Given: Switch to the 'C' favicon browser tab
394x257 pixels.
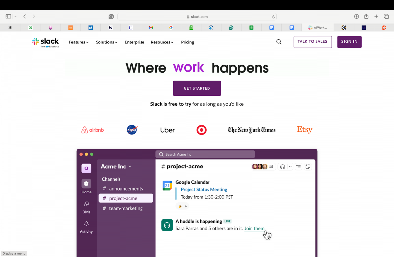Looking at the screenshot, I should [131, 28].
